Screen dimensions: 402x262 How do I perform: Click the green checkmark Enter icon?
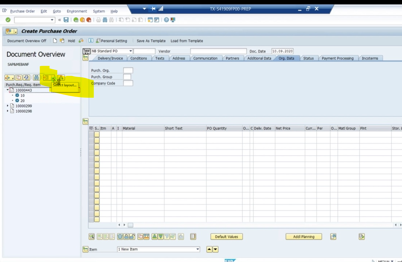click(x=8, y=20)
